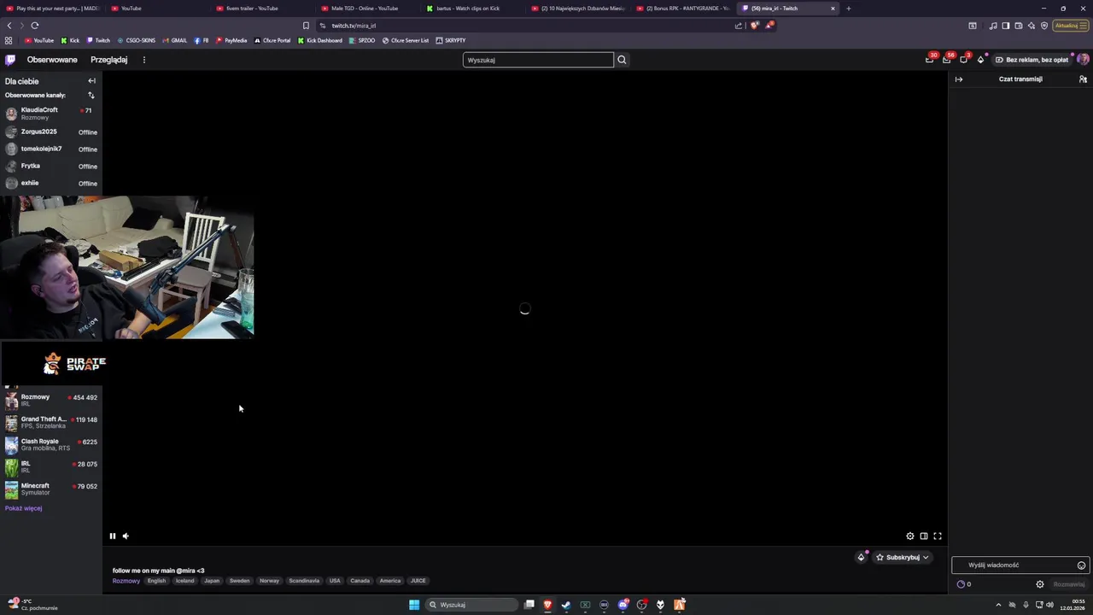Click 'Bez reklam, bez opłat' button
1093x615 pixels.
tap(1032, 60)
